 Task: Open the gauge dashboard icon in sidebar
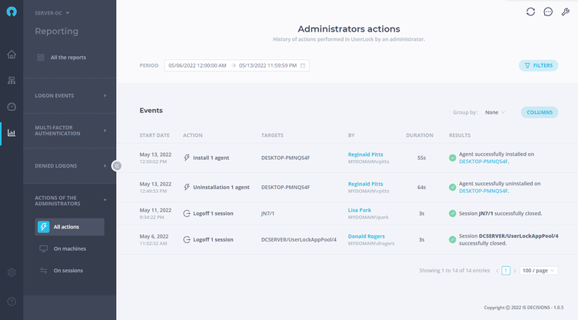12,107
